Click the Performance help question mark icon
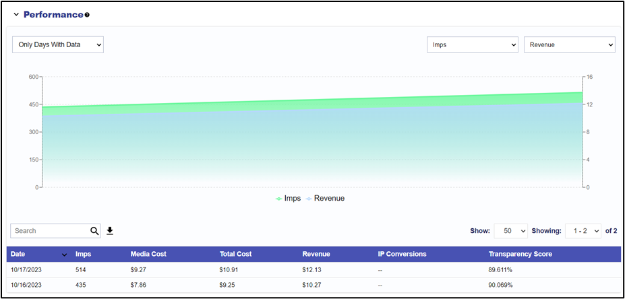 pyautogui.click(x=87, y=15)
